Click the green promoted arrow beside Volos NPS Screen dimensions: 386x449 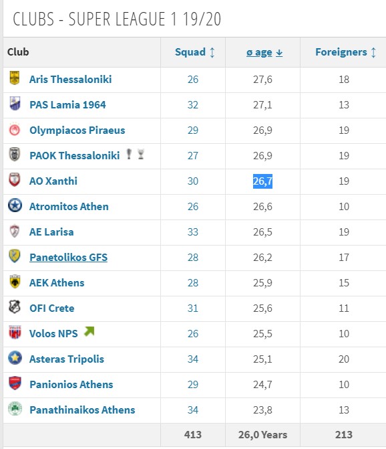[89, 332]
